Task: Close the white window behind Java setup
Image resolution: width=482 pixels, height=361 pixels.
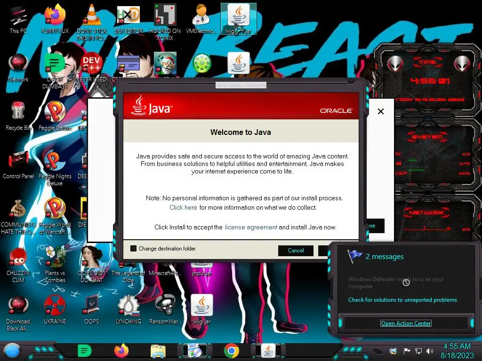Action: click(x=380, y=111)
